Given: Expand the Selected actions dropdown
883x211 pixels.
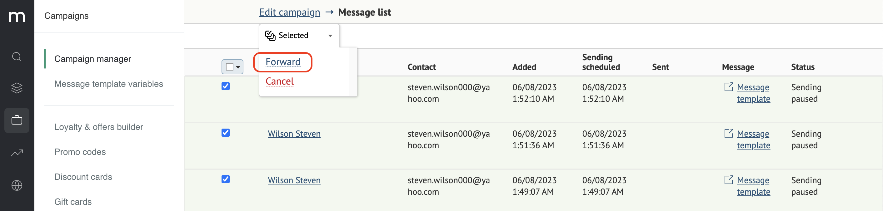Looking at the screenshot, I should pyautogui.click(x=299, y=36).
